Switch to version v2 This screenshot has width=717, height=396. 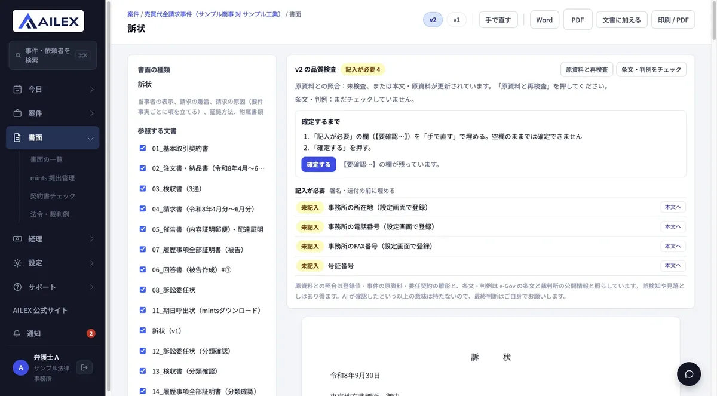[433, 20]
